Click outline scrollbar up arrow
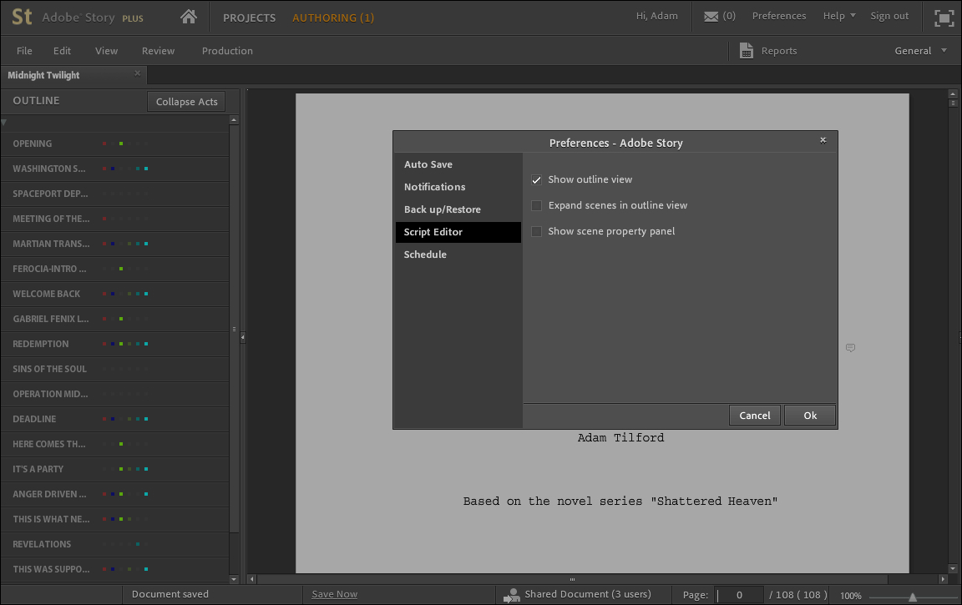962x605 pixels. [234, 120]
